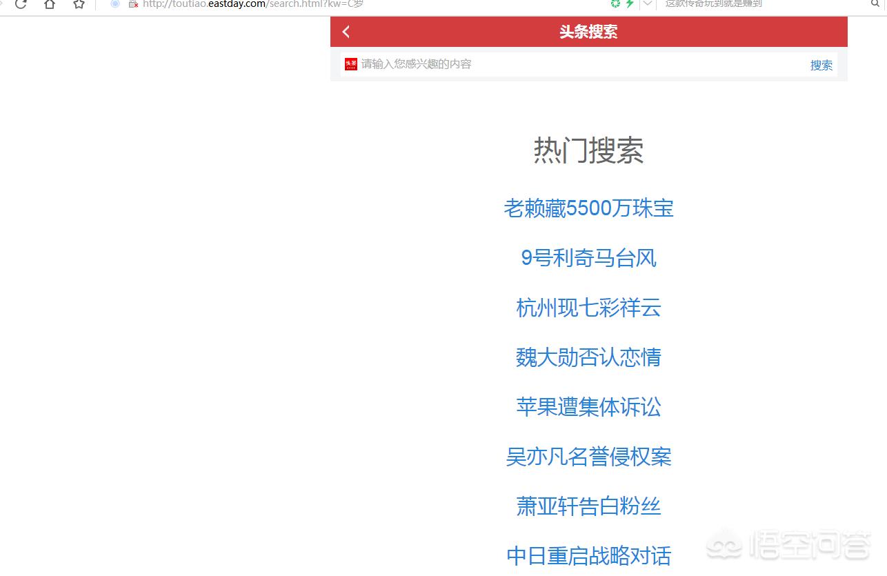The image size is (887, 576).
Task: Open hot search 老赖藏5500万珠宝
Action: 588,208
